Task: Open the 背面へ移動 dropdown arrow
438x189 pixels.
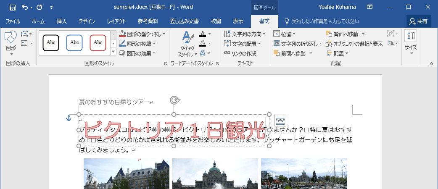Action: pos(363,34)
